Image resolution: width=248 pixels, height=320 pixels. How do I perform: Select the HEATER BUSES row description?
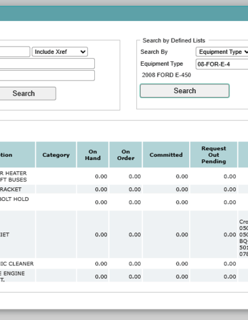click(x=14, y=176)
